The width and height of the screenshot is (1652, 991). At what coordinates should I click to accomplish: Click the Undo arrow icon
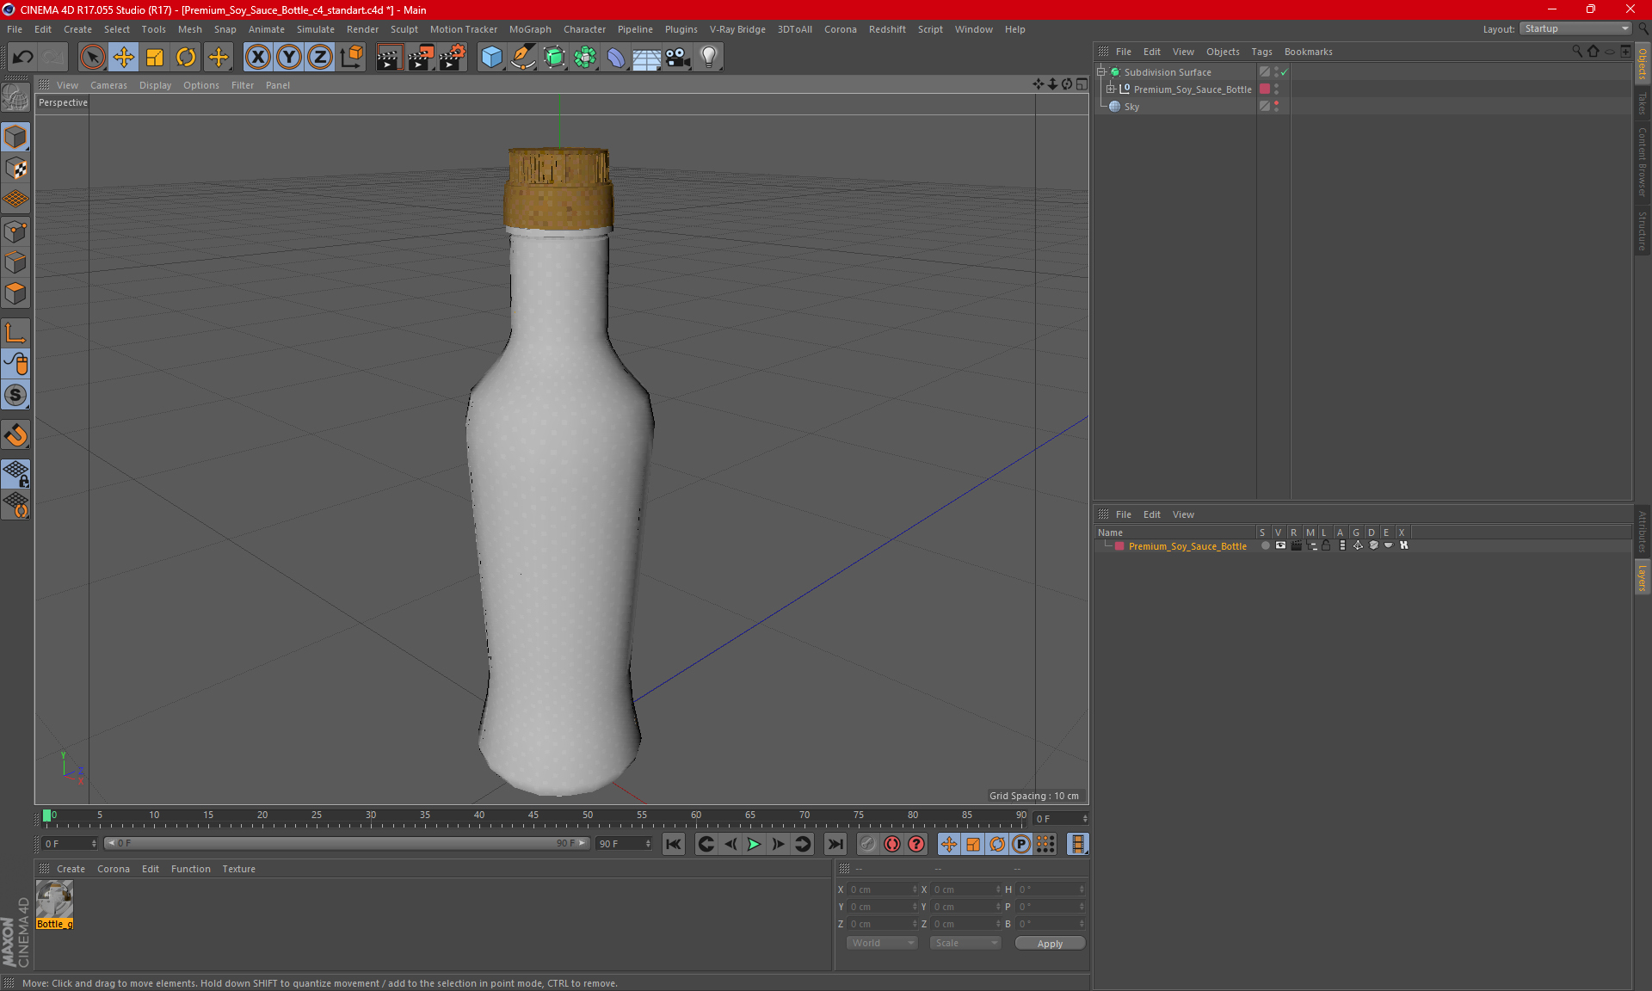(23, 58)
